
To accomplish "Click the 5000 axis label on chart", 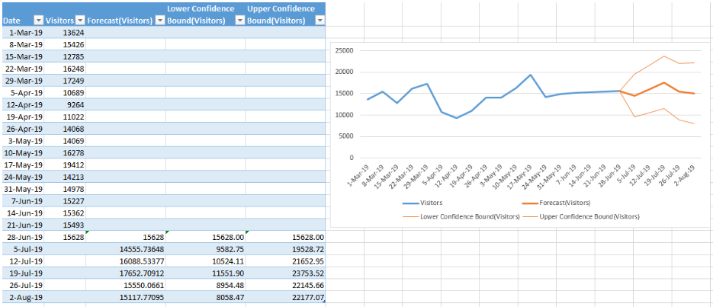I will click(346, 136).
